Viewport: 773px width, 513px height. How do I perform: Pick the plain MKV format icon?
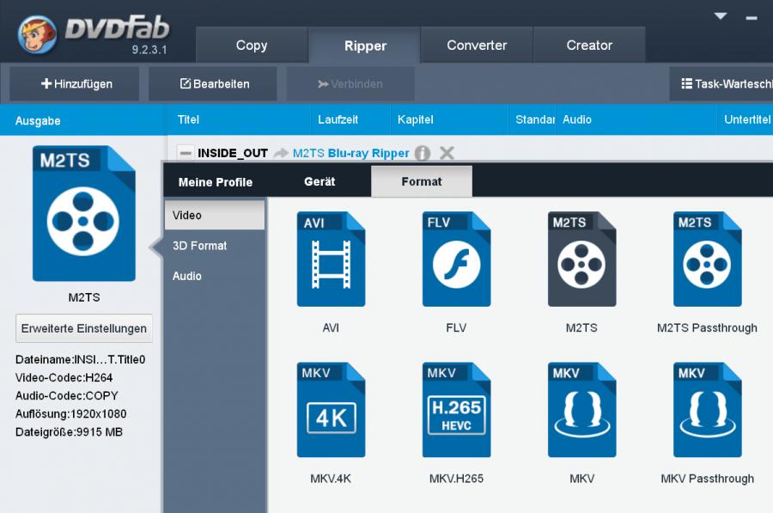coord(581,410)
